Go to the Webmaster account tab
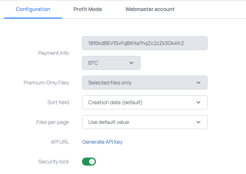The image size is (246, 174). pos(150,9)
